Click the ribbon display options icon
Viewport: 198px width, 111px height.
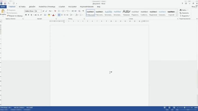click(x=186, y=3)
